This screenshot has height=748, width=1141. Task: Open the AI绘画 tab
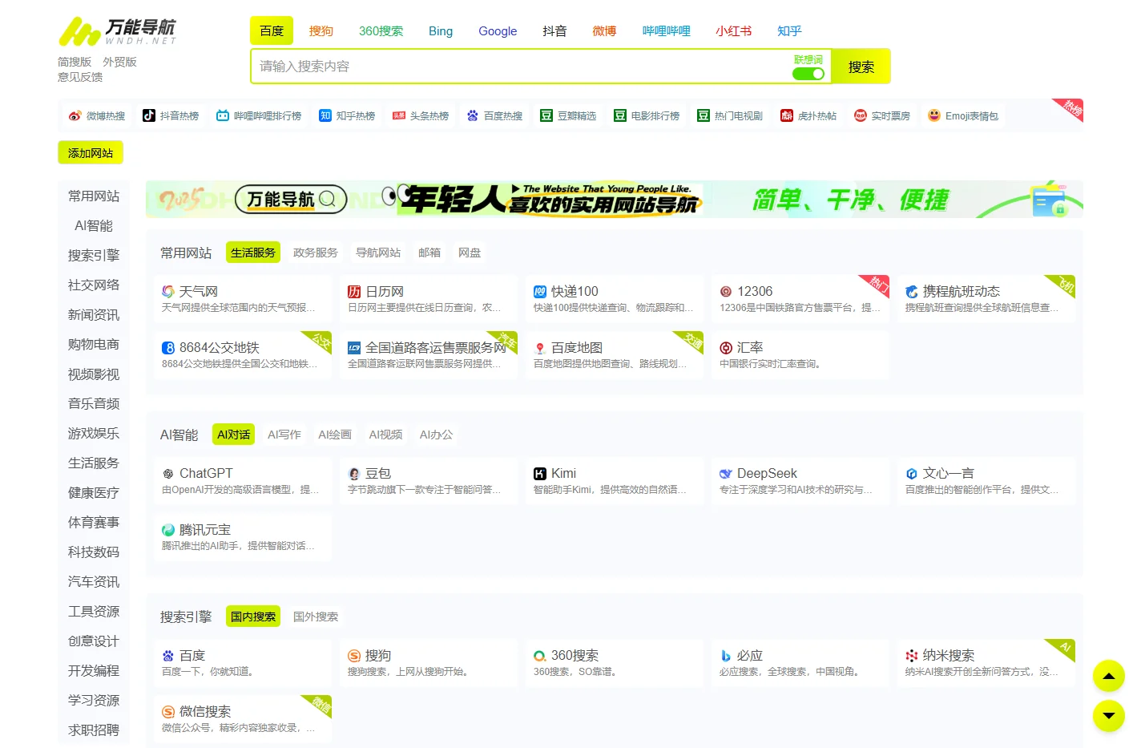(335, 435)
